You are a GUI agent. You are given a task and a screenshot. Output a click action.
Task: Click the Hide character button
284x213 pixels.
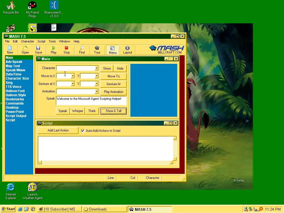click(120, 69)
